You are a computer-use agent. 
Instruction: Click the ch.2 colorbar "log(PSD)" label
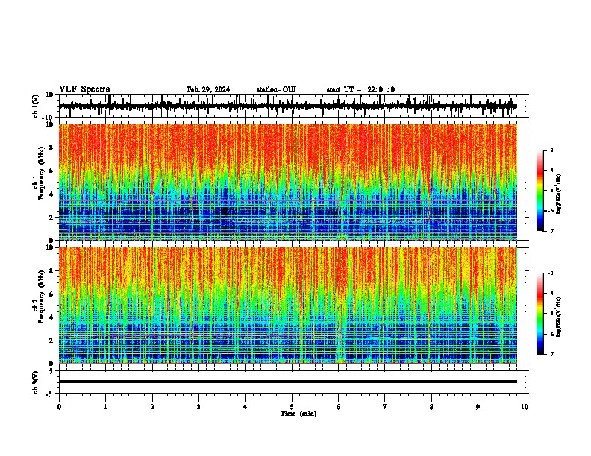[559, 317]
